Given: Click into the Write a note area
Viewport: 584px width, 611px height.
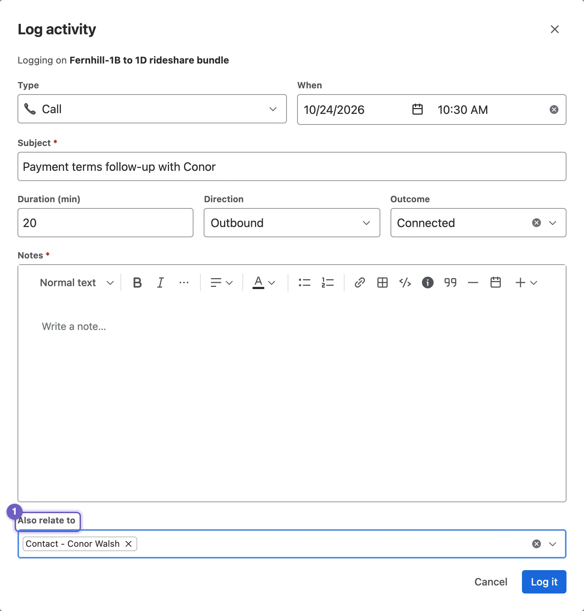Looking at the screenshot, I should [x=292, y=400].
